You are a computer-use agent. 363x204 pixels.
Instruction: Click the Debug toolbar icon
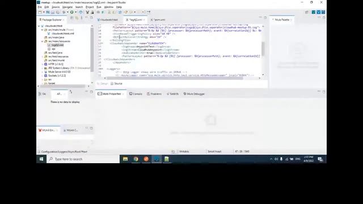coord(64,12)
